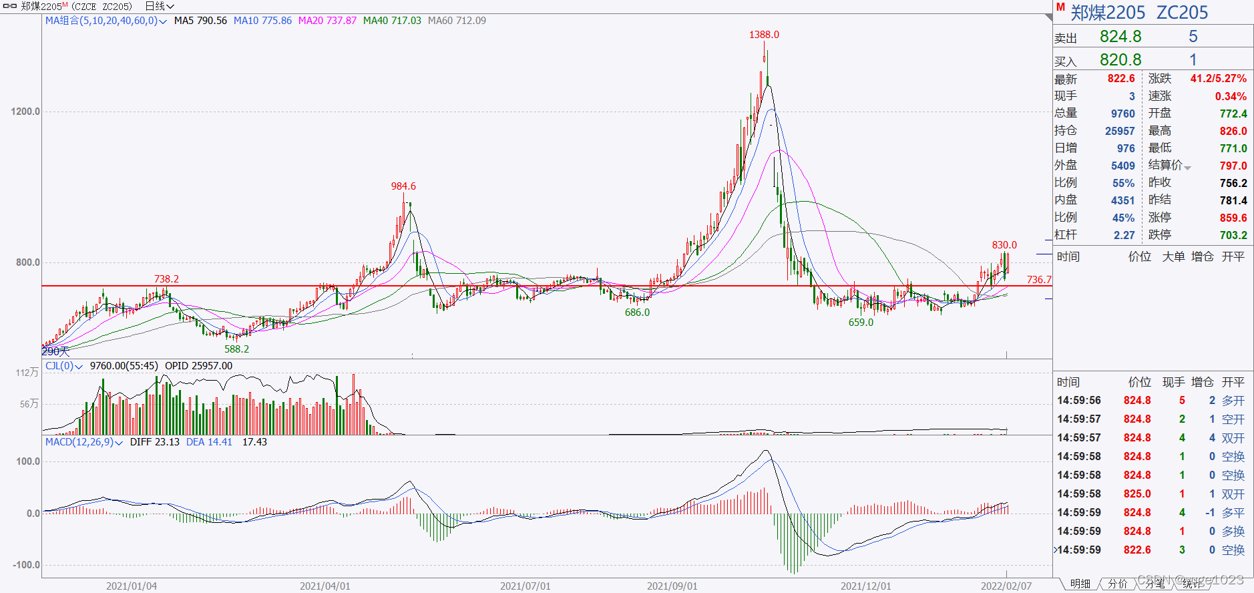Click the 最新 price 822.6

tap(1121, 79)
